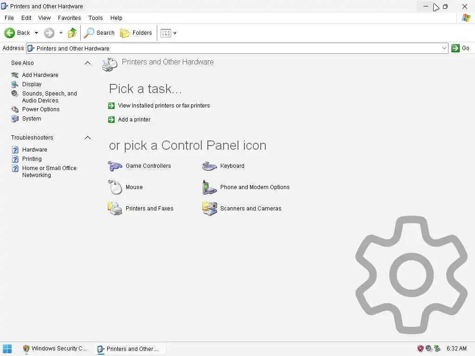This screenshot has width=475, height=356.
Task: Open Phone and Modem Options text link
Action: [x=255, y=187]
